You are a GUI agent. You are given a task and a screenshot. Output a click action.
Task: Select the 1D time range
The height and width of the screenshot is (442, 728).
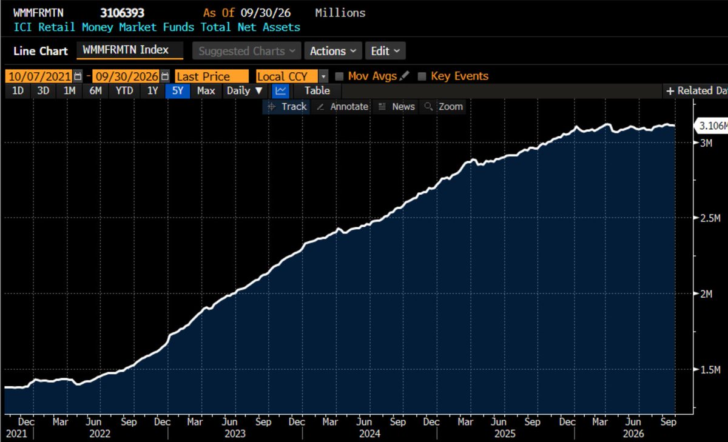click(18, 91)
